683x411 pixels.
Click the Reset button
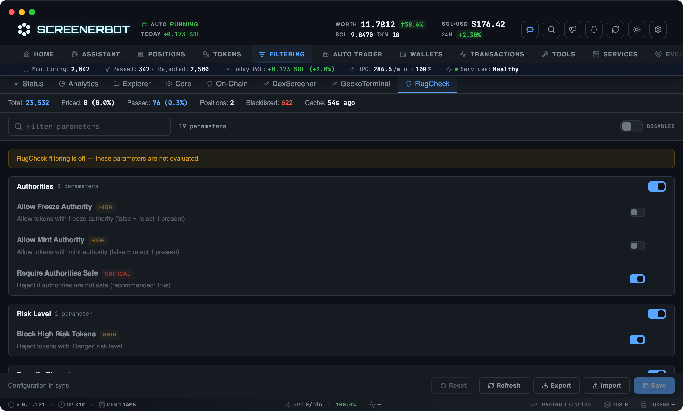(x=453, y=385)
